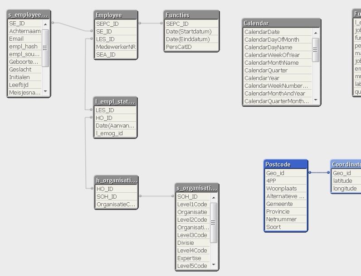Click HO_ID field in l_empl_stat table
Viewport: 361px width, 276px height.
(115, 118)
